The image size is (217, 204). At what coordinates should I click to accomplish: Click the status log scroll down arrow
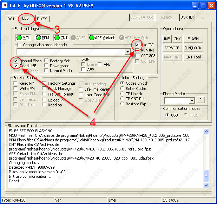[206, 185]
